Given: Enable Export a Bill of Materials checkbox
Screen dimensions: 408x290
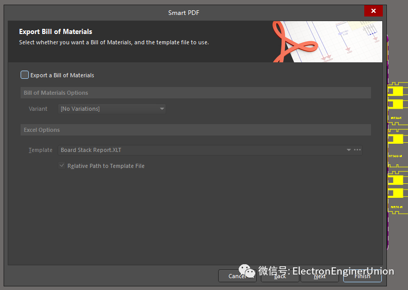Looking at the screenshot, I should [25, 75].
